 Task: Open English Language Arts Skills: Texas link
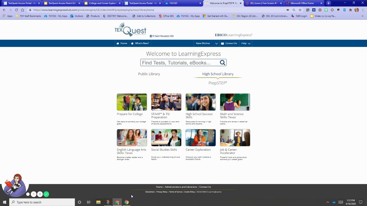(x=131, y=151)
